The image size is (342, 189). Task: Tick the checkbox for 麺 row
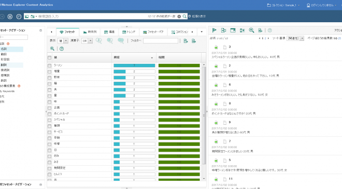pos(50,83)
